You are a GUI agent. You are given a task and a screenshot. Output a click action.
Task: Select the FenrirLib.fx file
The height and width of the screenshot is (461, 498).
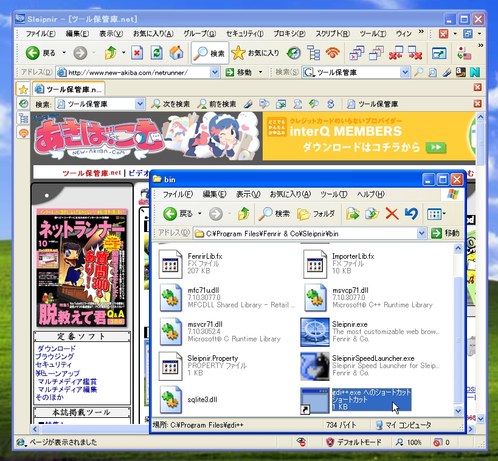click(190, 264)
